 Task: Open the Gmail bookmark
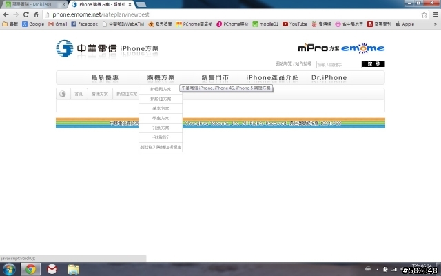coord(58,24)
